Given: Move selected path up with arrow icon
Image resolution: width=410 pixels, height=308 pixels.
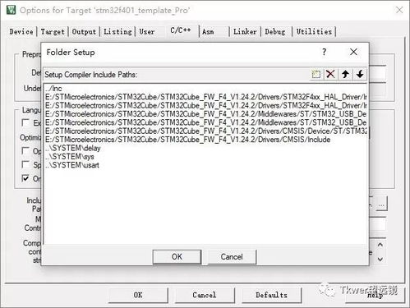Looking at the screenshot, I should [x=345, y=74].
